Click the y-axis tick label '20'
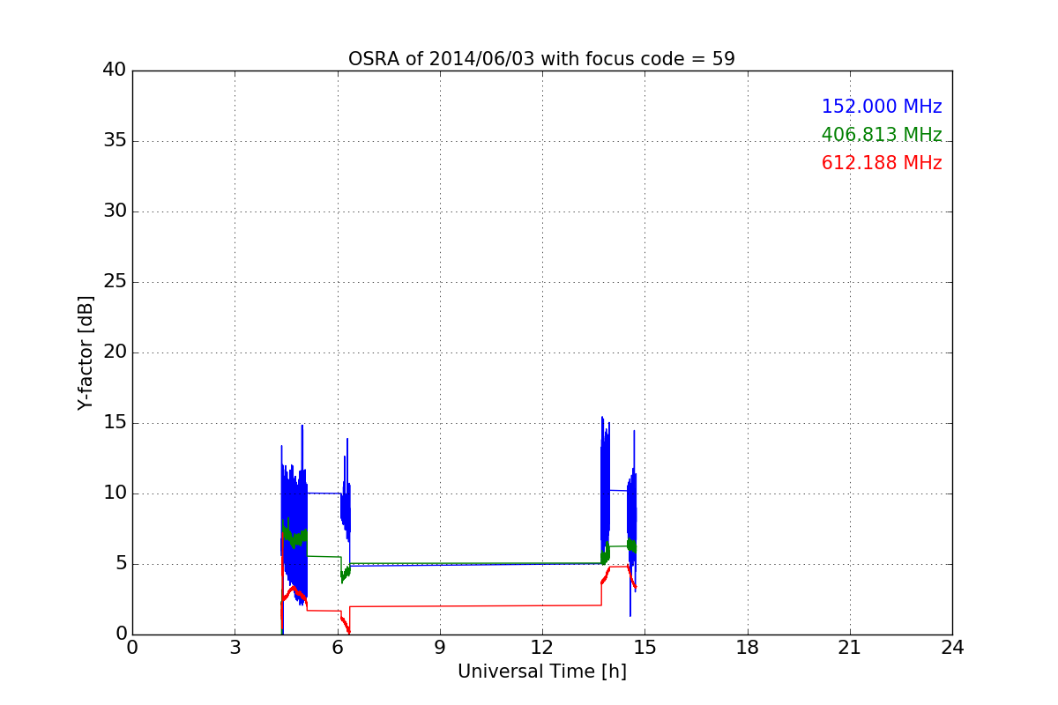Screen dimensions: 1058x705 (x=115, y=352)
